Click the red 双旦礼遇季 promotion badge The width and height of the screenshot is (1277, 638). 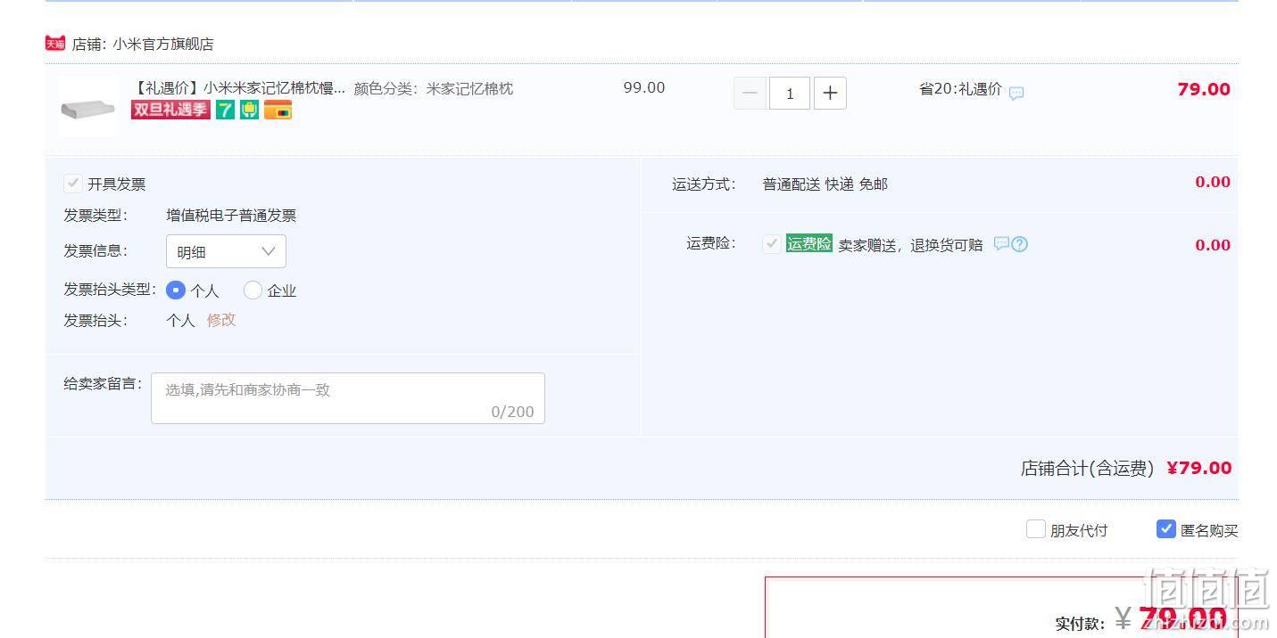(x=170, y=110)
